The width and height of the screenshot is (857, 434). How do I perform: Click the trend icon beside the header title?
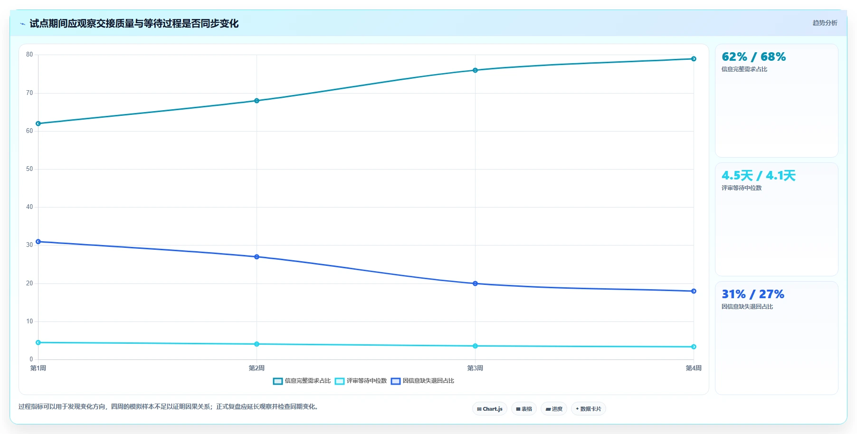(22, 24)
